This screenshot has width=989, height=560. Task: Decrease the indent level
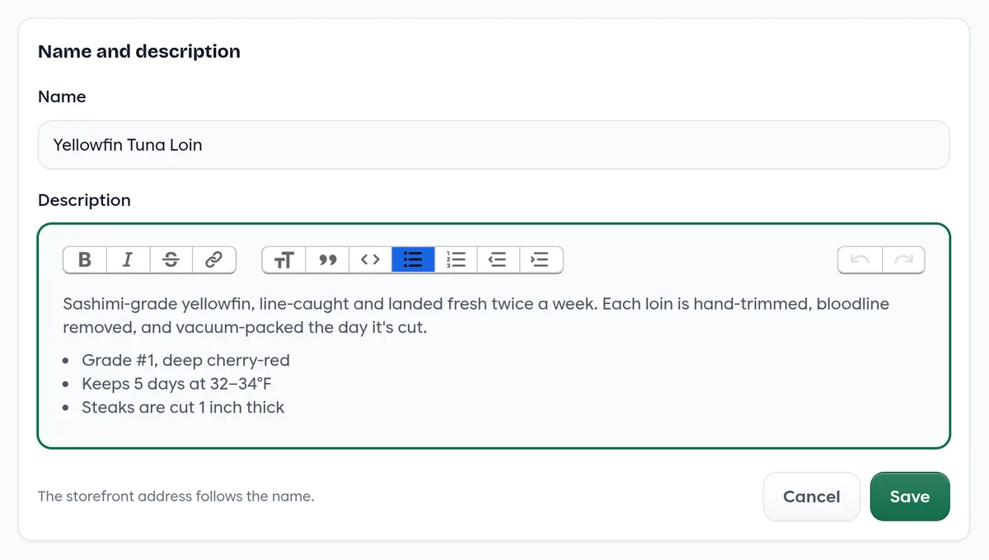(499, 260)
